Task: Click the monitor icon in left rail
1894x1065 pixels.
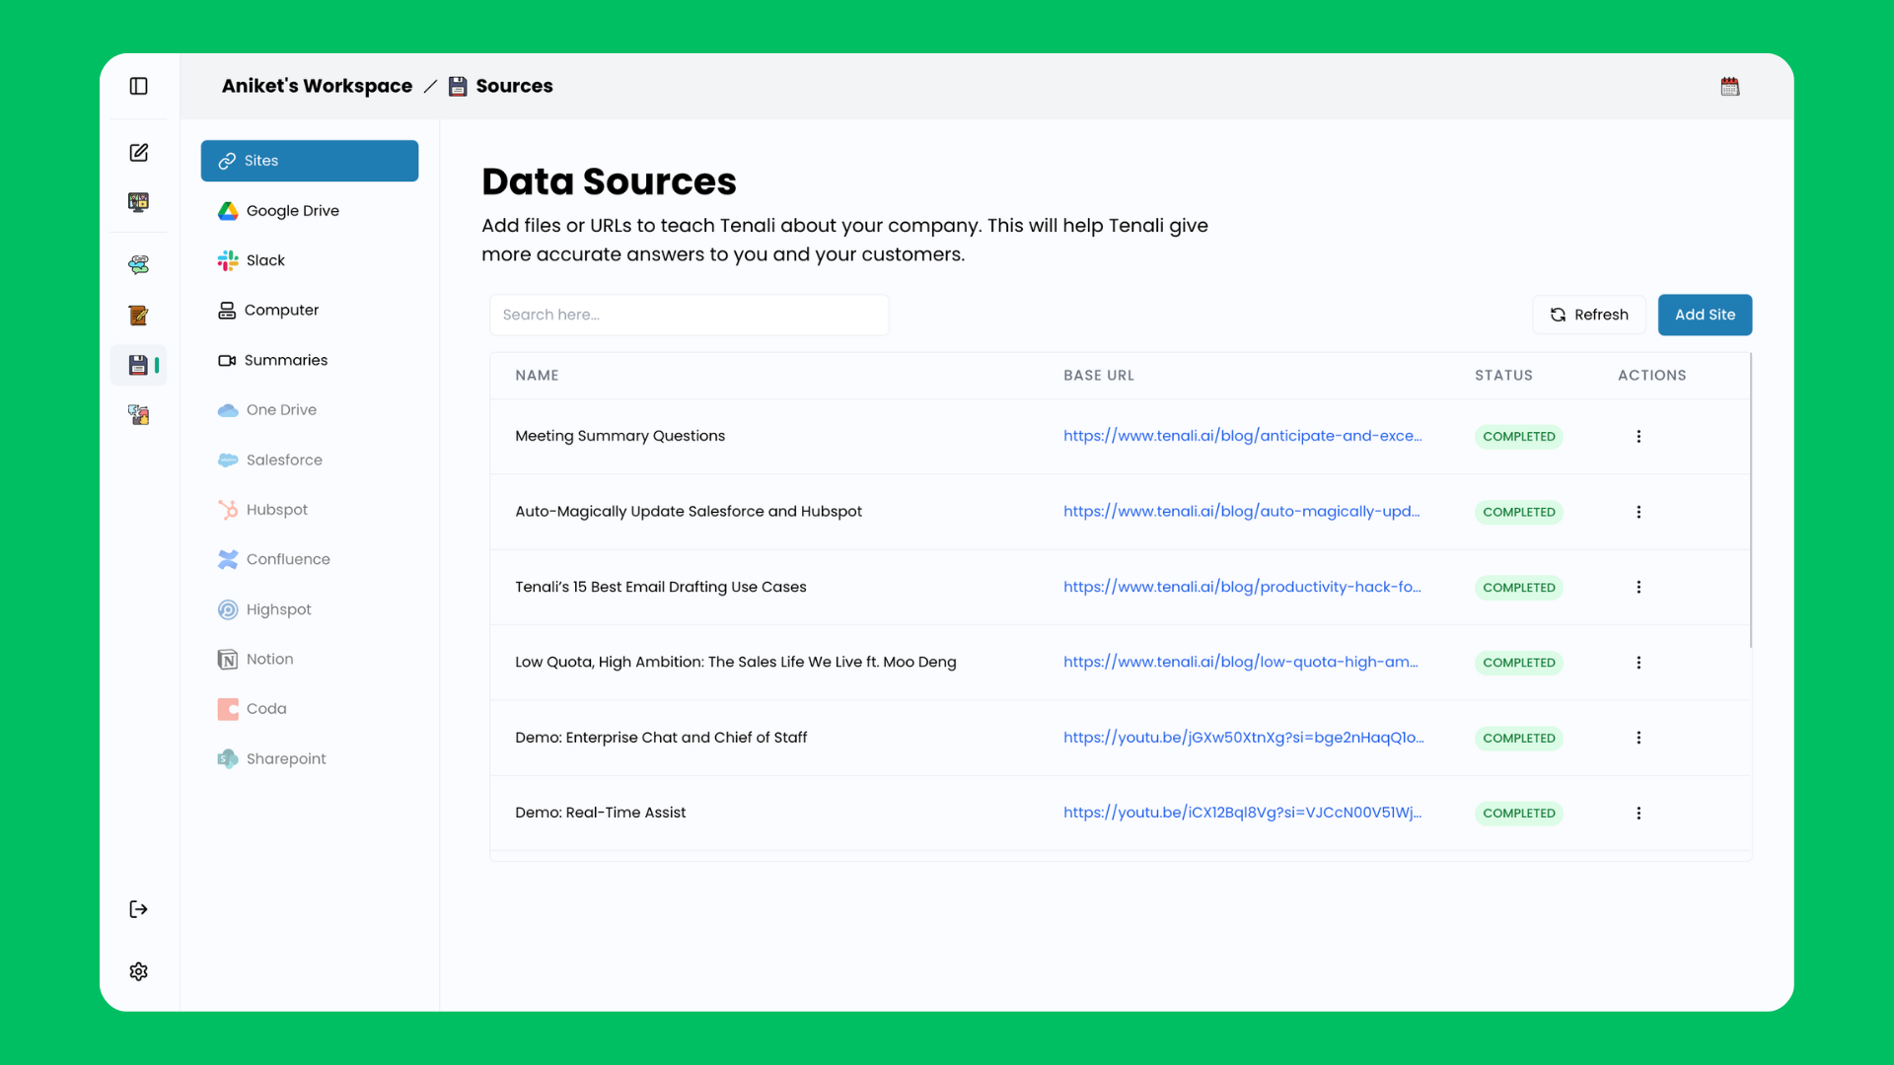Action: click(x=138, y=202)
